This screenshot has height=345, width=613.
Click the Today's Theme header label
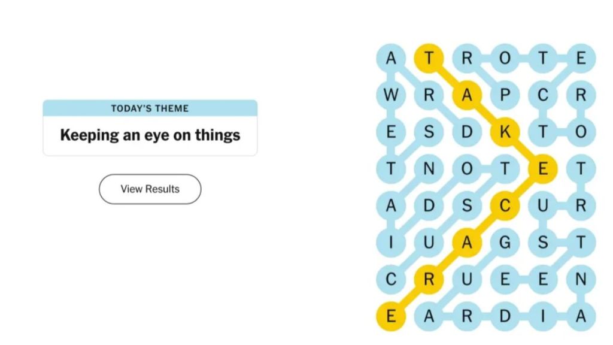150,108
